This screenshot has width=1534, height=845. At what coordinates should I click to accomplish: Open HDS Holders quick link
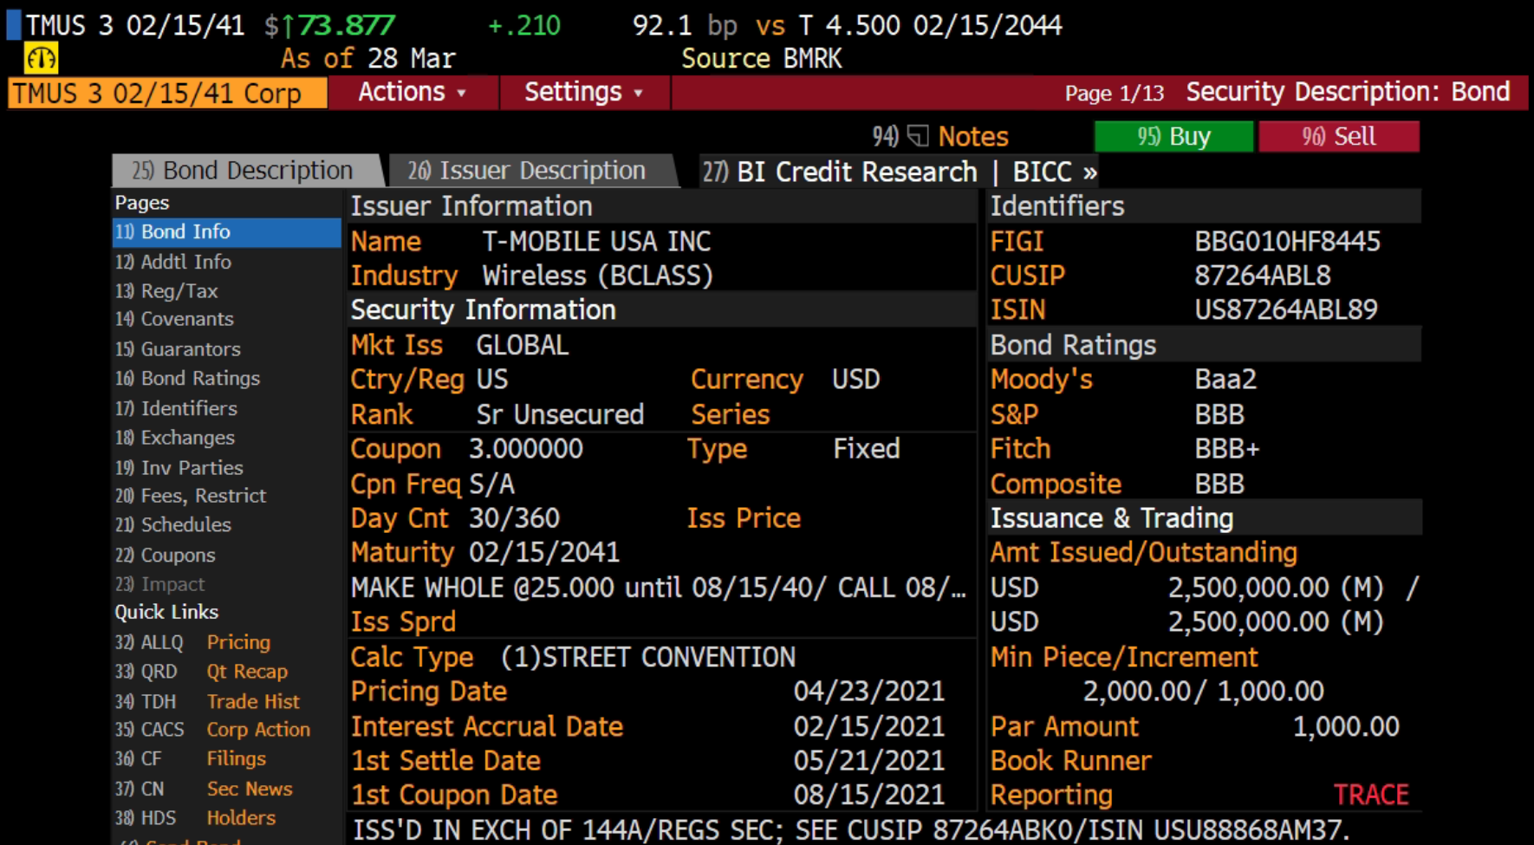(195, 817)
